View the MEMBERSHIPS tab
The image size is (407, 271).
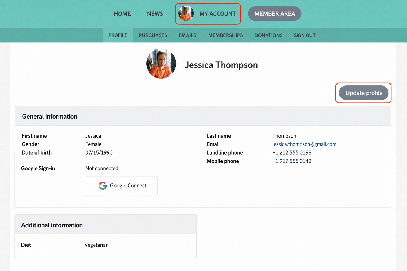225,35
